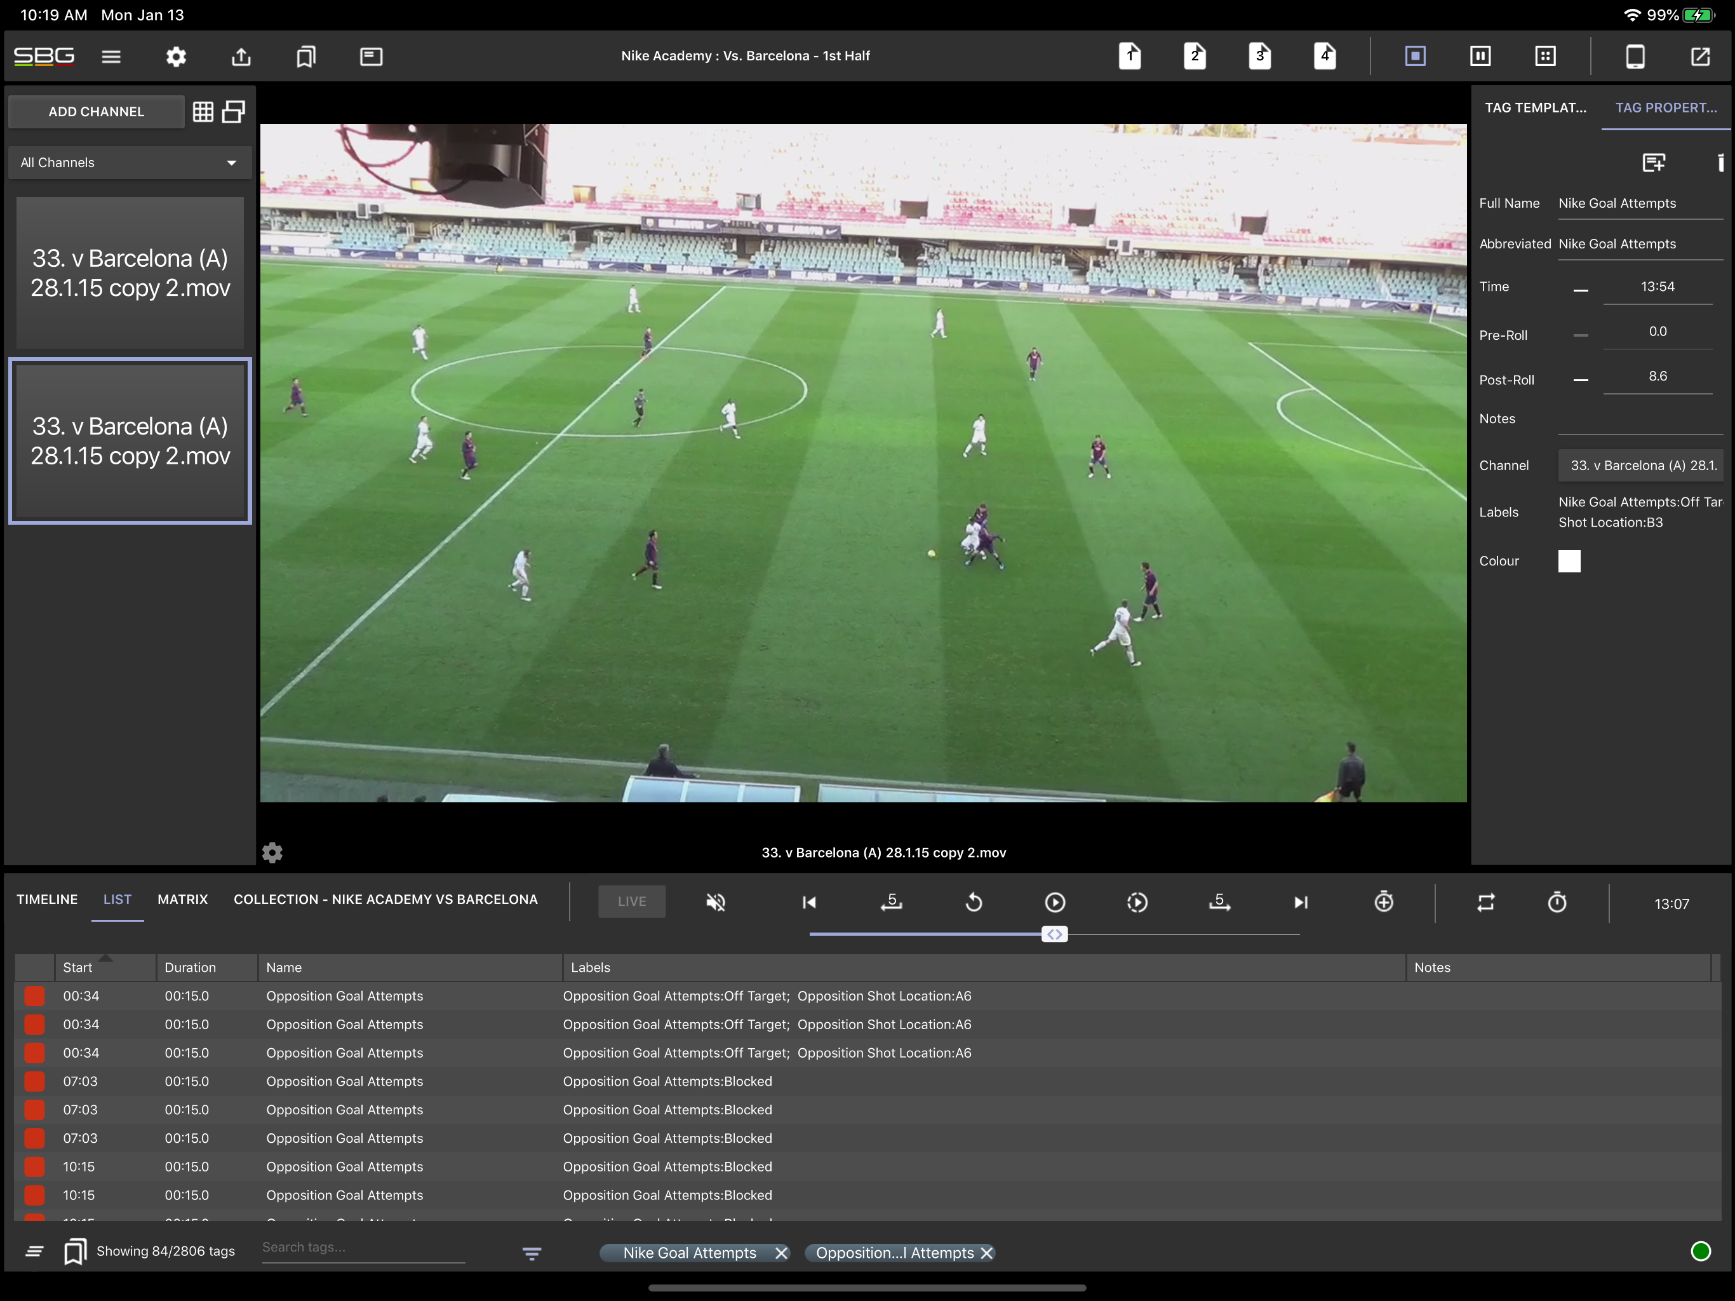Screen dimensions: 1735x1301
Task: Select page preset 4
Action: coord(1325,56)
